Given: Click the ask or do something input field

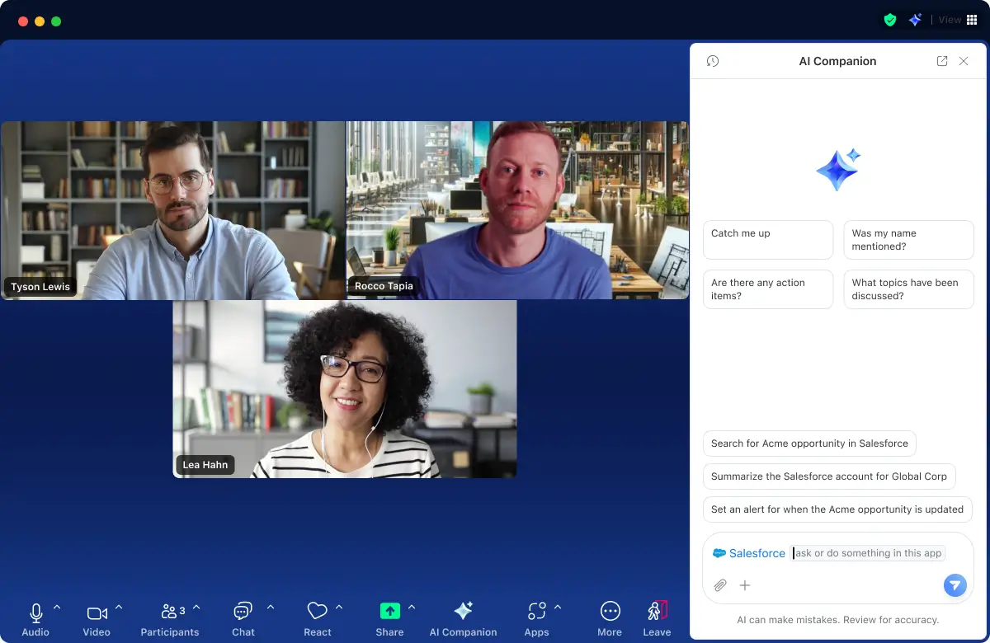Looking at the screenshot, I should click(x=866, y=552).
